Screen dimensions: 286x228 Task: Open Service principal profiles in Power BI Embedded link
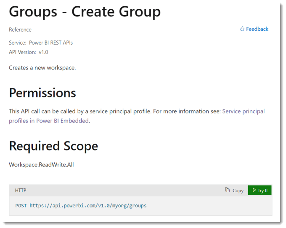point(137,116)
